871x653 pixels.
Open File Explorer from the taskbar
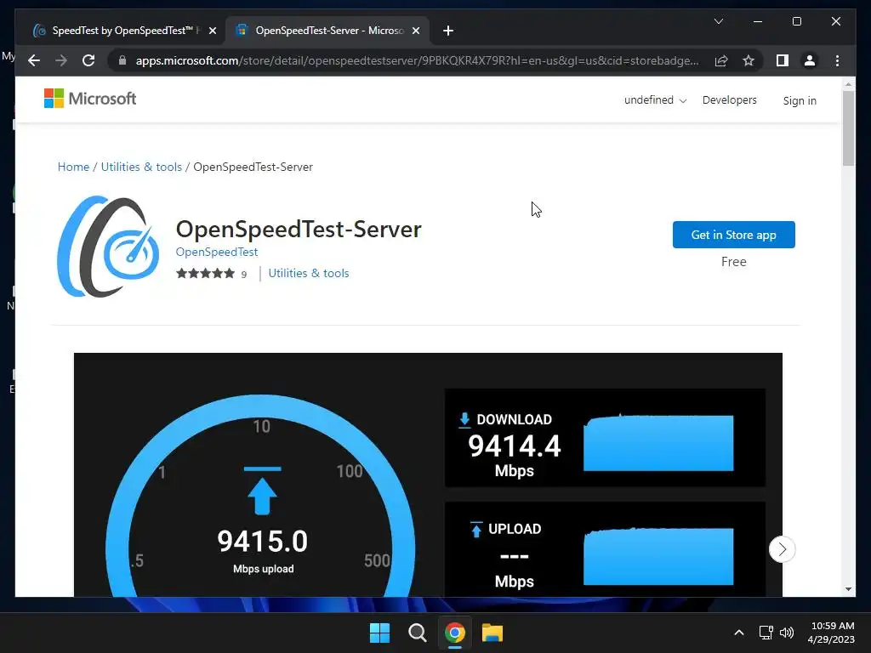pos(492,633)
